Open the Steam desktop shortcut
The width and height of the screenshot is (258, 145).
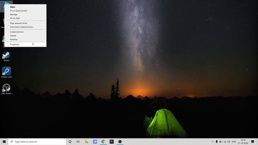tap(6, 56)
